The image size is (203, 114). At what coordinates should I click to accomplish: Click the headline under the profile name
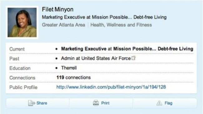(104, 17)
